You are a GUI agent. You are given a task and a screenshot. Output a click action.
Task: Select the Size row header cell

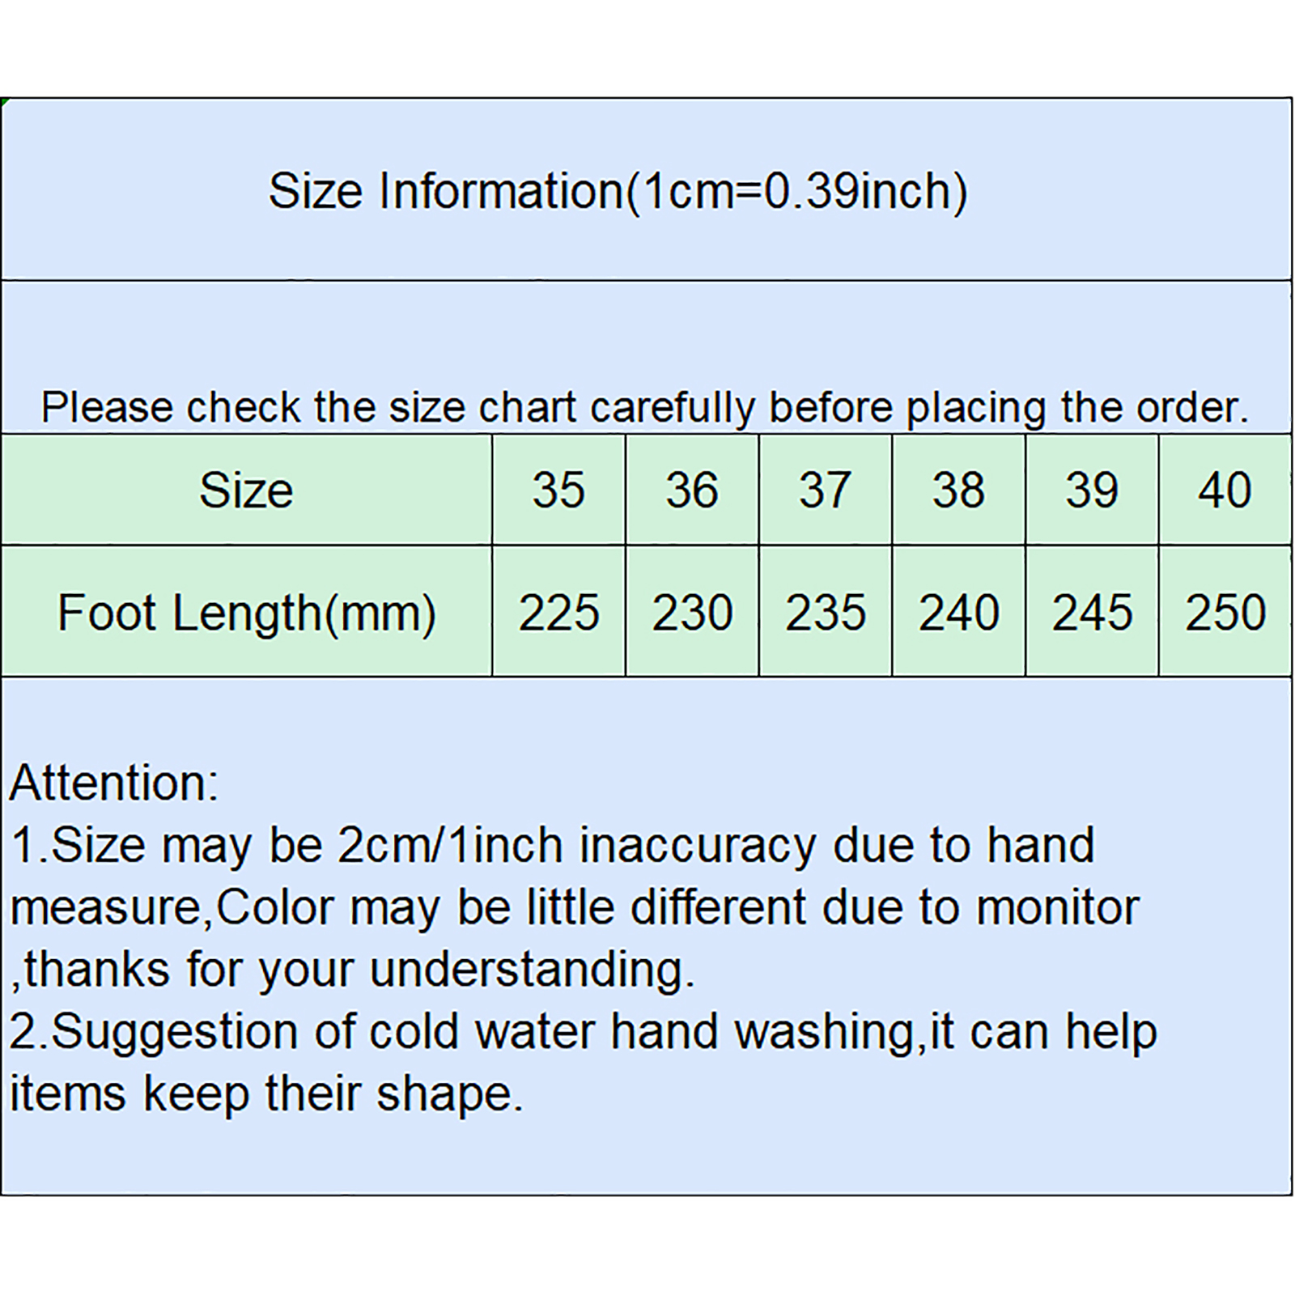point(246,490)
